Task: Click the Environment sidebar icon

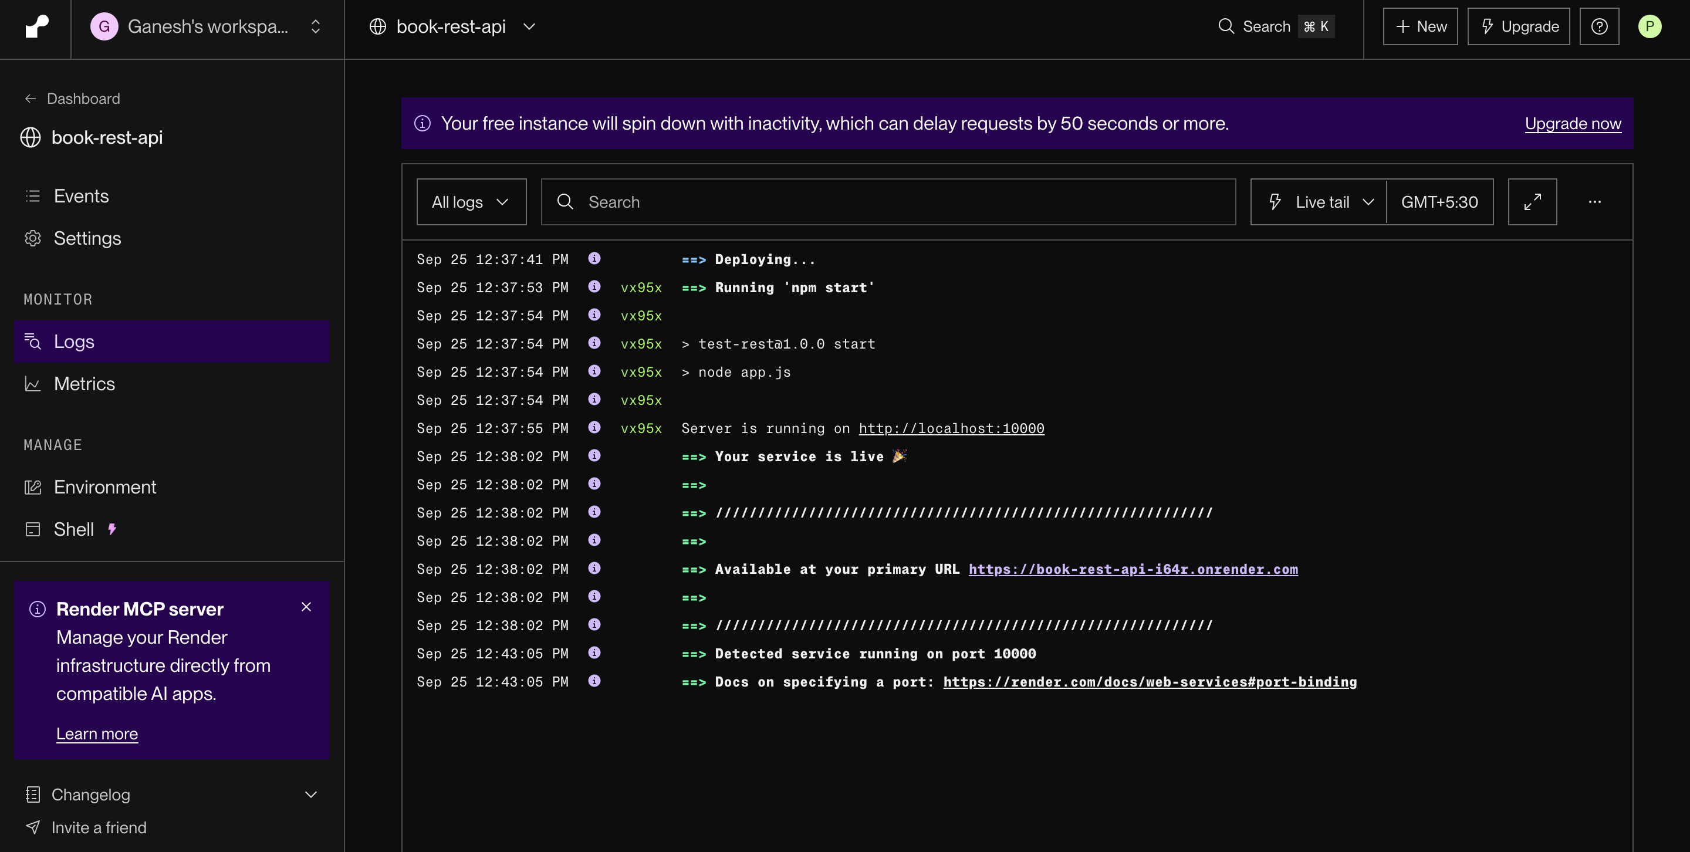Action: tap(33, 486)
